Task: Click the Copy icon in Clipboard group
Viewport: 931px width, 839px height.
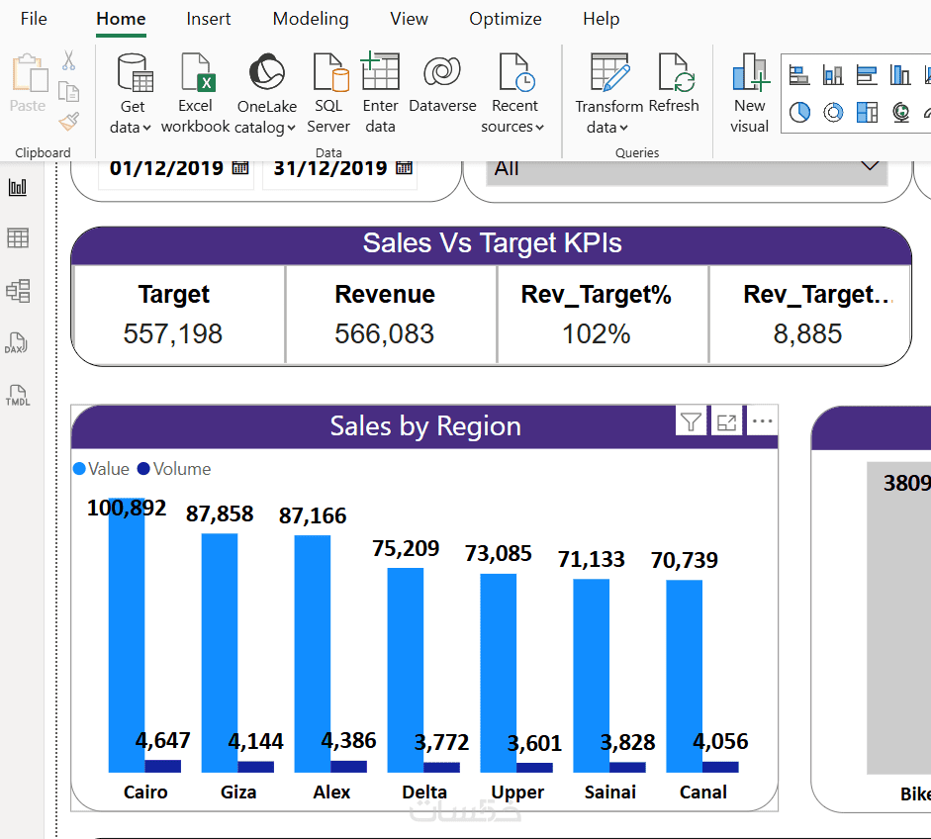Action: click(x=69, y=92)
